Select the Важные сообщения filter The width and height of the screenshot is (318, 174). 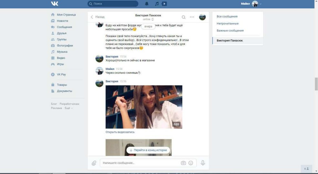[230, 31]
